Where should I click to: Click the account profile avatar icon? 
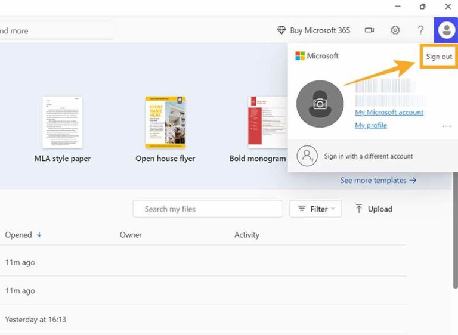click(446, 30)
